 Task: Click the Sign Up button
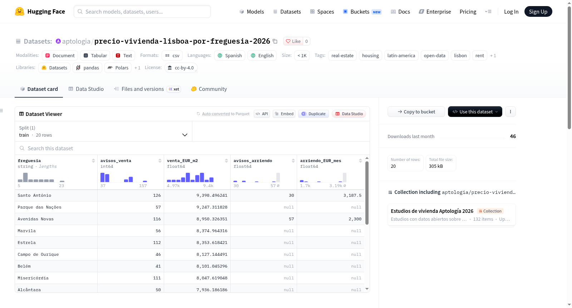[538, 12]
